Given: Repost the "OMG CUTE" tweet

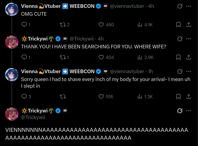Looking at the screenshot, I should point(63,25).
